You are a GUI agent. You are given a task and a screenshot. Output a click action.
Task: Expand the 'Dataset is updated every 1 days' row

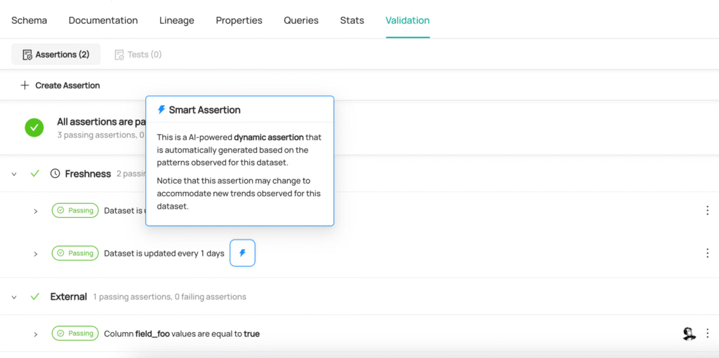[35, 254]
